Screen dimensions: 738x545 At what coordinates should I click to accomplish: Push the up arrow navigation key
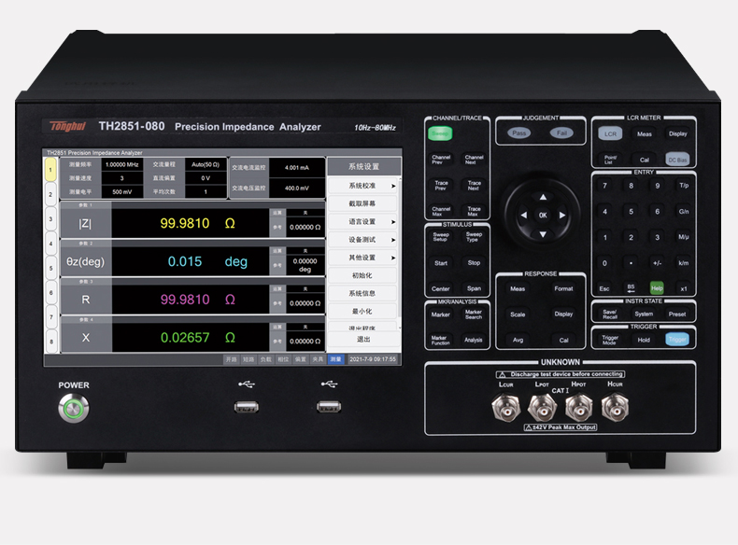543,197
